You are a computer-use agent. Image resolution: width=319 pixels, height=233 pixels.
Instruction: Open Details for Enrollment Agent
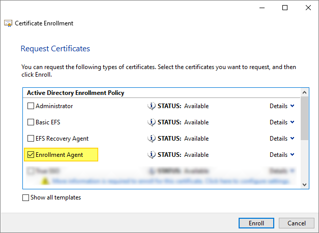pos(282,155)
